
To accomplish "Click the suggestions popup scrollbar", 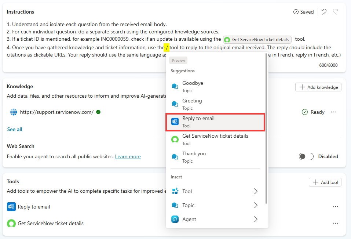I will (266, 128).
